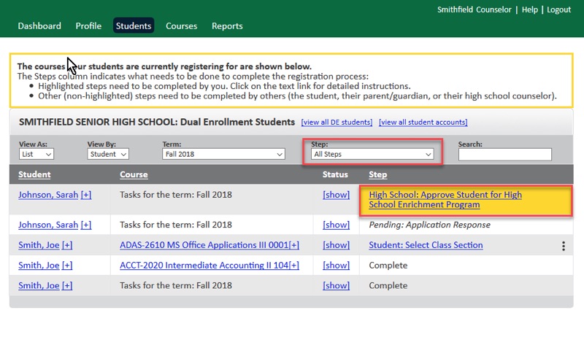Click view all DE students link
This screenshot has width=584, height=356.
[x=337, y=123]
